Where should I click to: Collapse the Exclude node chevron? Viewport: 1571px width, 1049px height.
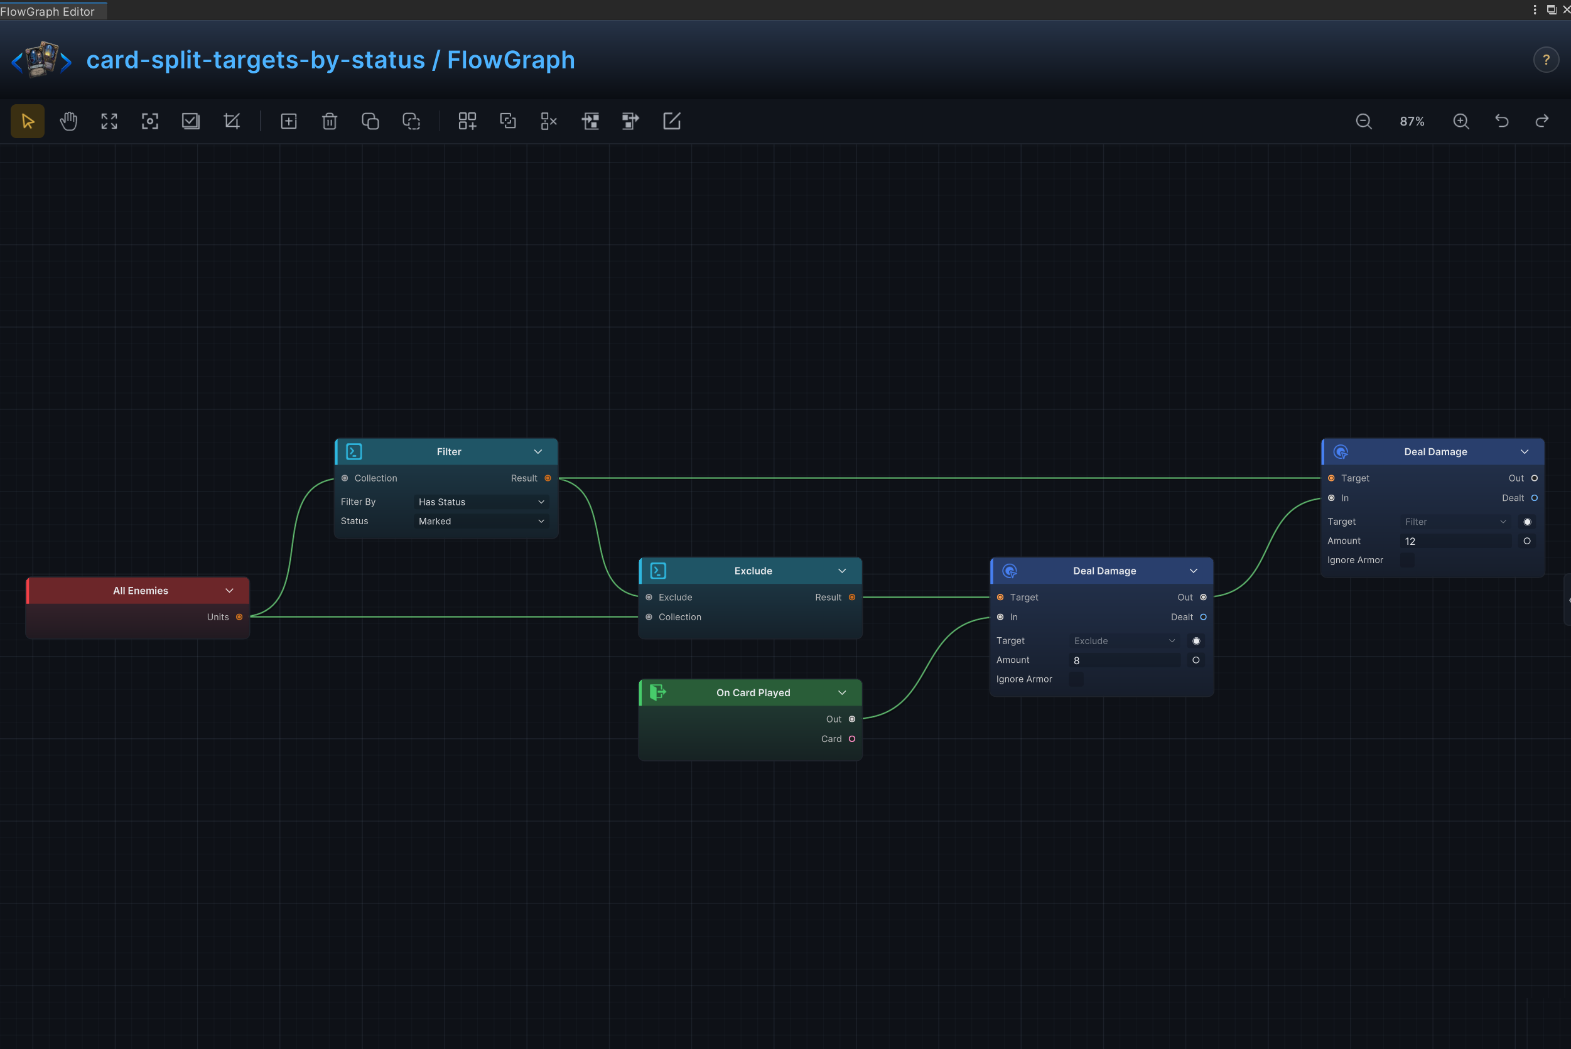point(843,571)
